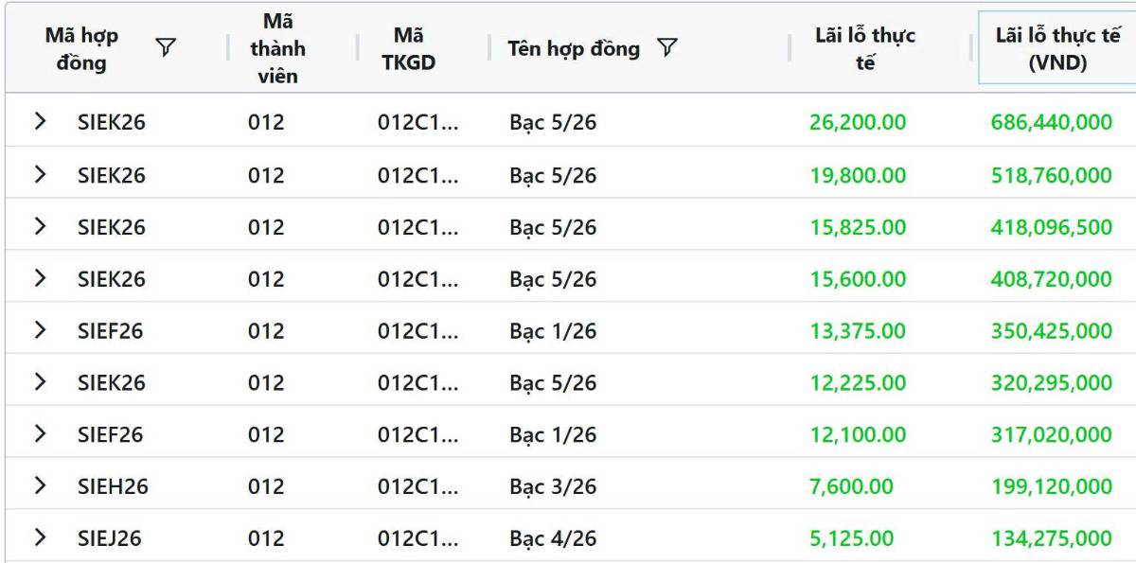Screen dimensions: 1136x563
Task: Sort by the Mã TKGD column header
Action: click(x=408, y=48)
